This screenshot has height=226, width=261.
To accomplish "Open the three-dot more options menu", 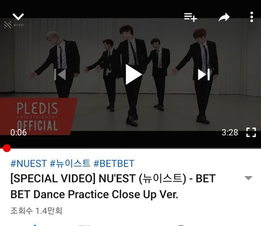I will (252, 17).
